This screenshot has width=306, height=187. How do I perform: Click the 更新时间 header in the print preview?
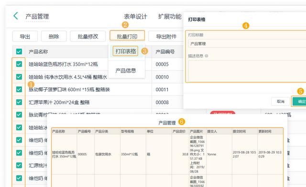click(265, 132)
